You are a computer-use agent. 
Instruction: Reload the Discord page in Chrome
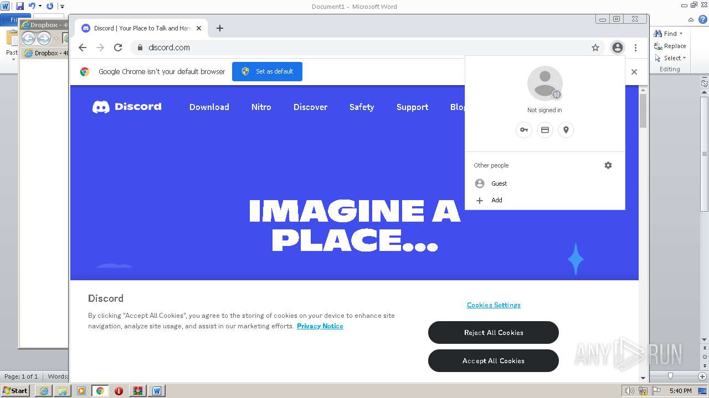(118, 48)
